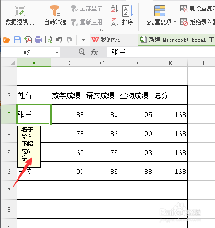
Task: Select row 6 header
Action: 9,171
